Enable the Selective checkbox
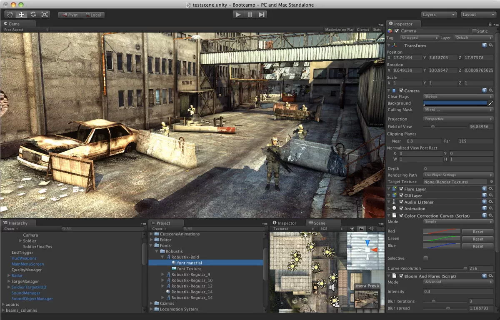Image resolution: width=500 pixels, height=320 pixels. click(x=425, y=258)
